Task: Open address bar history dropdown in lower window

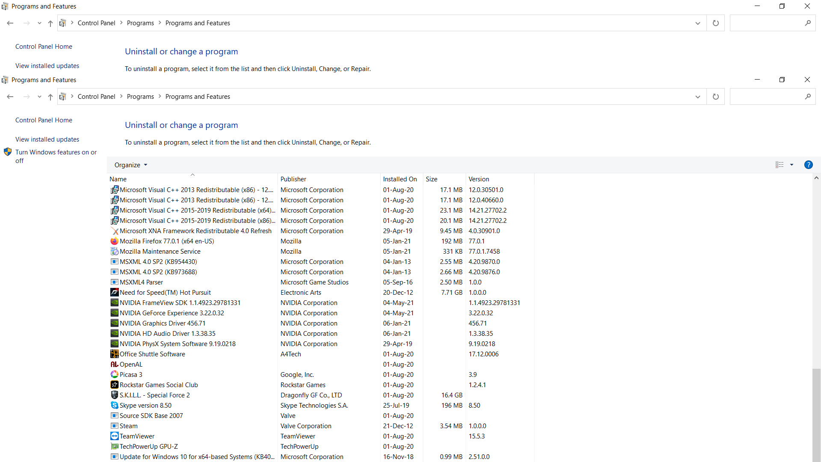Action: [697, 97]
